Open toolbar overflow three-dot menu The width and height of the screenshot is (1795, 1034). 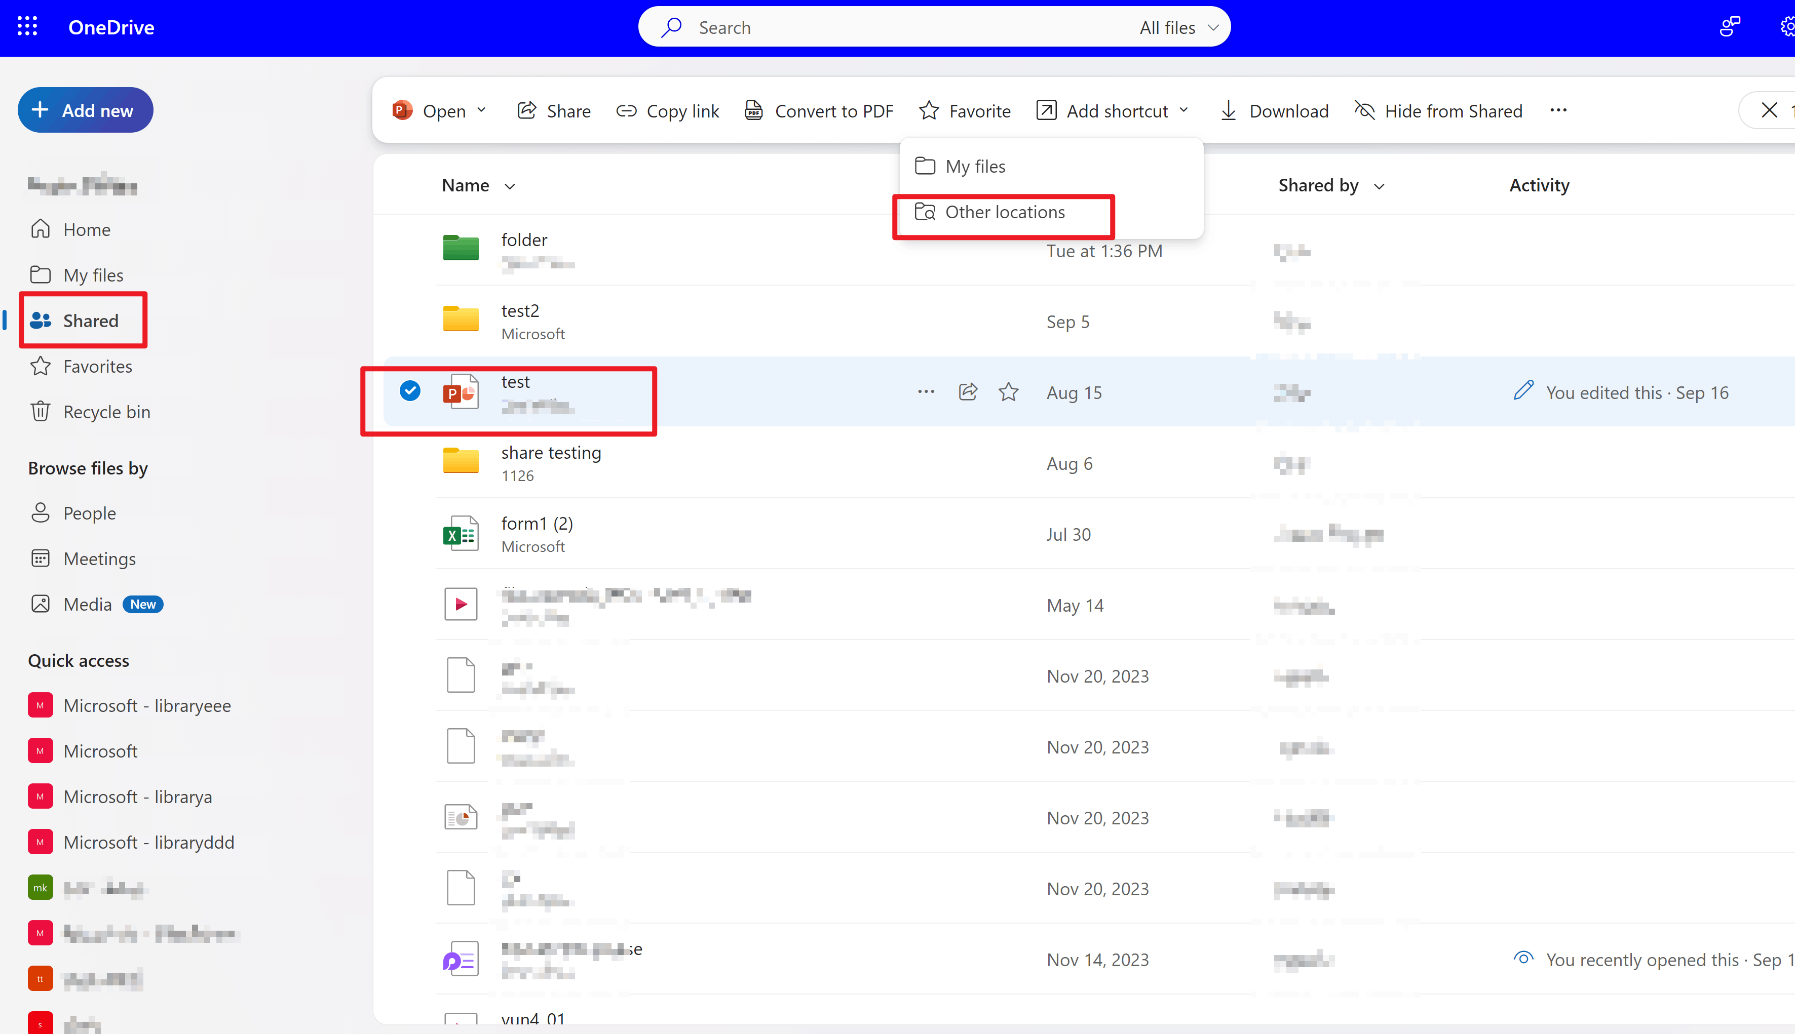[1558, 111]
